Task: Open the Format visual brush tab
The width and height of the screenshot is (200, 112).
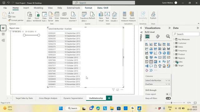Action: coord(157,36)
